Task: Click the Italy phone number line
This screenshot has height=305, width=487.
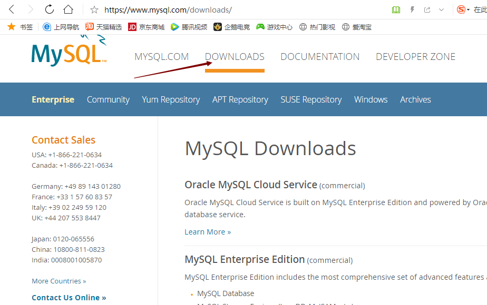Action: click(x=69, y=207)
